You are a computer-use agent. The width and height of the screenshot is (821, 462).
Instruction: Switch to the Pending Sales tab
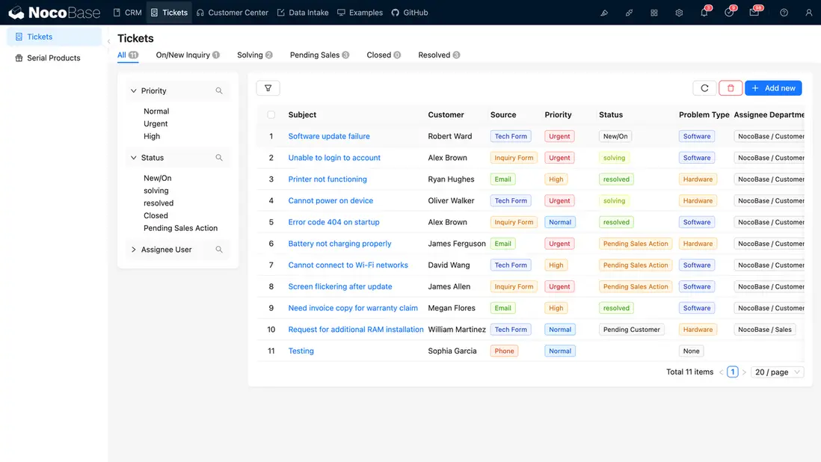pyautogui.click(x=315, y=55)
